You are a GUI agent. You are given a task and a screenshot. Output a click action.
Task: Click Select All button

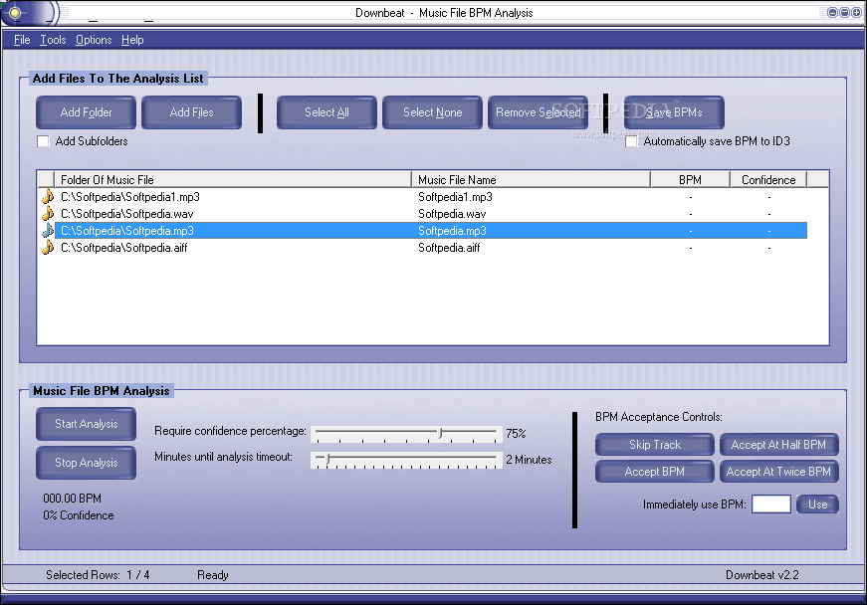[326, 112]
